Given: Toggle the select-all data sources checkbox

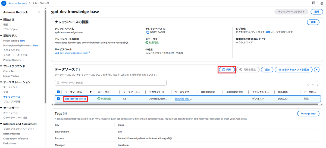Looking at the screenshot, I should pos(58,92).
